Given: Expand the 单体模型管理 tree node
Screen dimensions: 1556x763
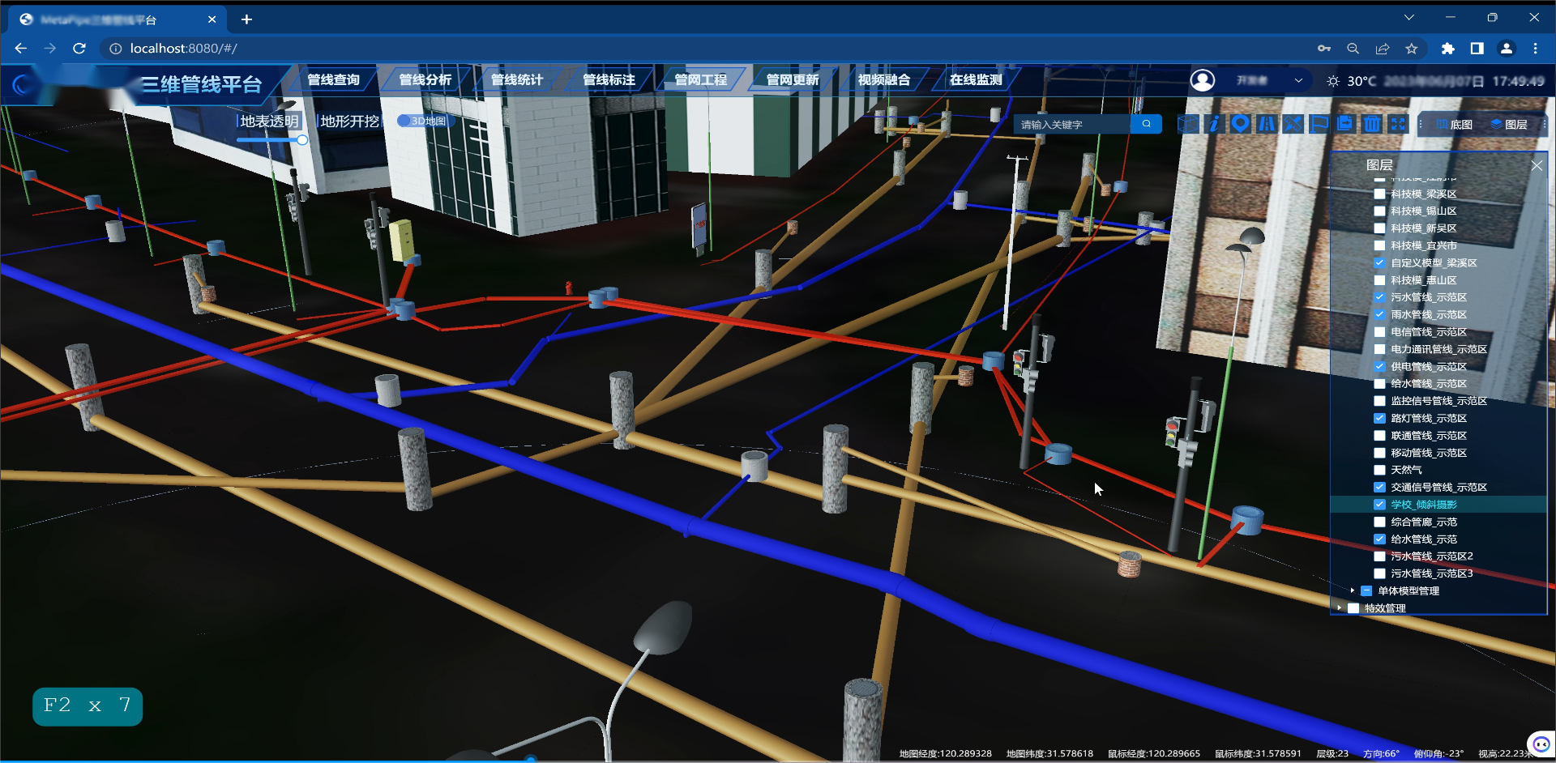Looking at the screenshot, I should (1353, 590).
